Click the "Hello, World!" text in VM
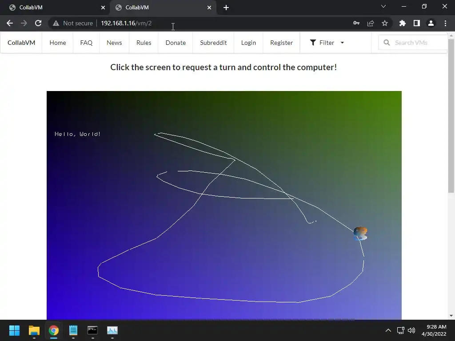The image size is (455, 341). [77, 134]
